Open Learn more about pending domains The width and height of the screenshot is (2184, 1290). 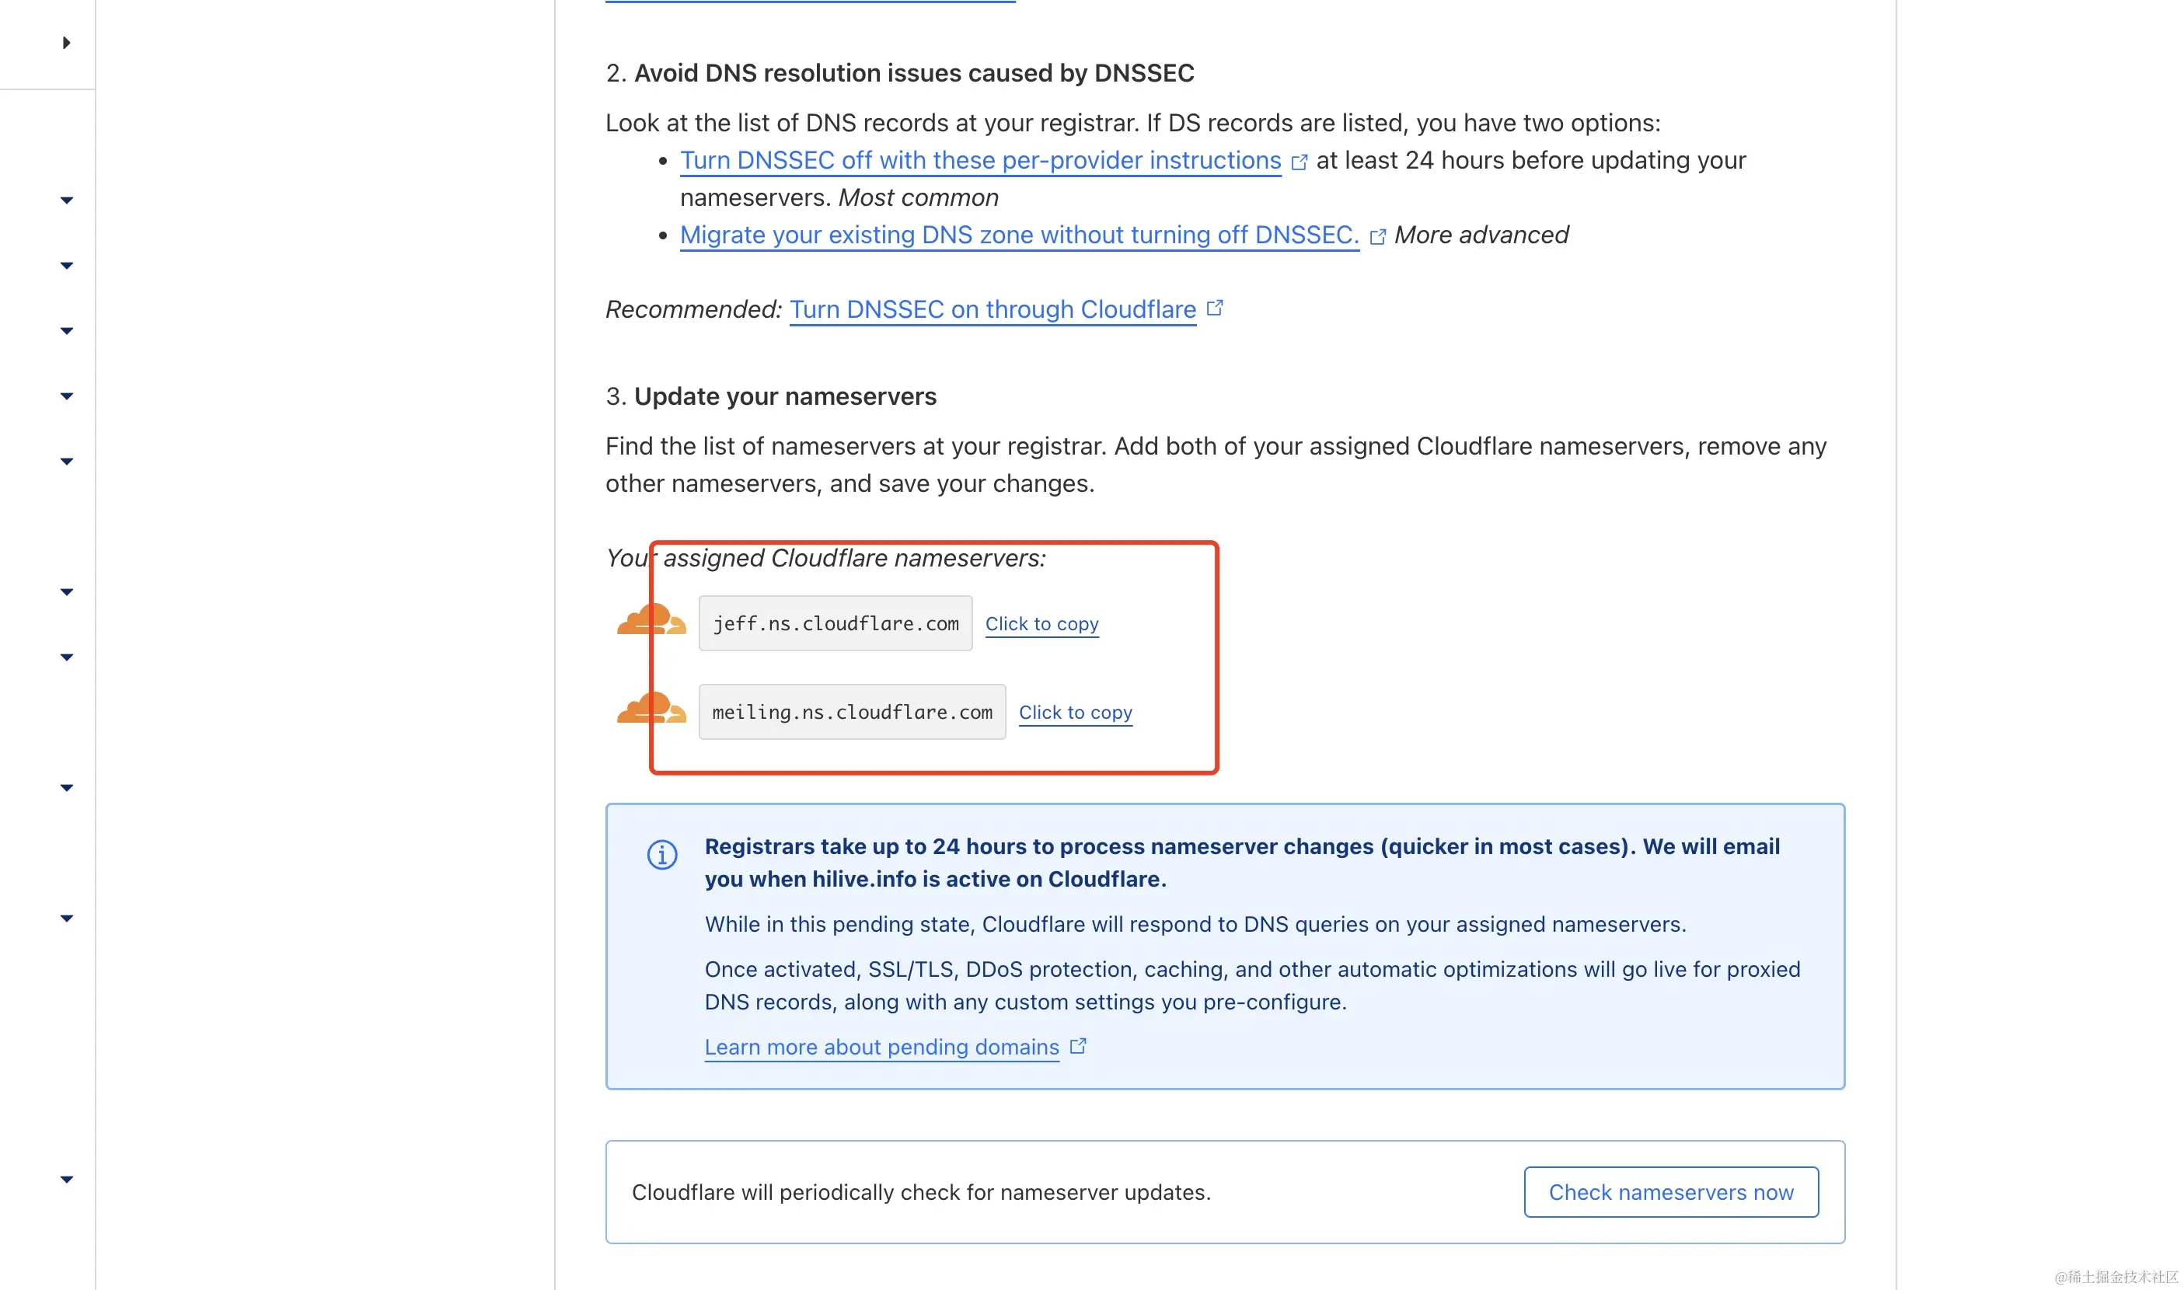(x=881, y=1048)
